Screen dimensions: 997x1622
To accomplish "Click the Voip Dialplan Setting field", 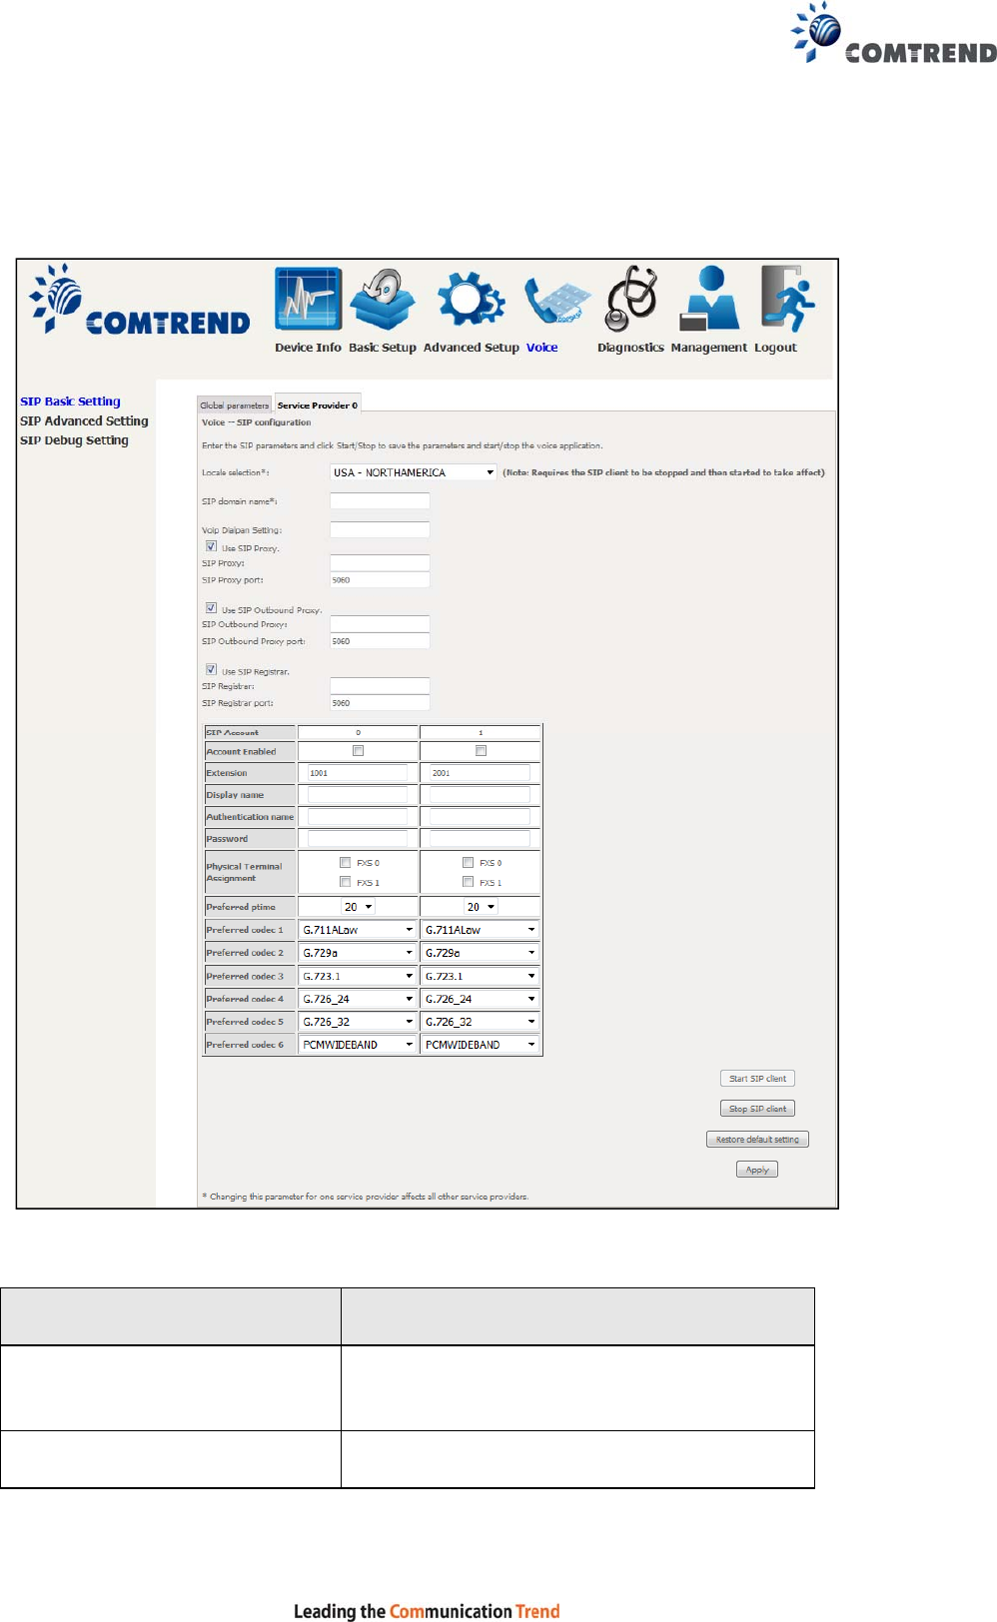I will (x=380, y=529).
